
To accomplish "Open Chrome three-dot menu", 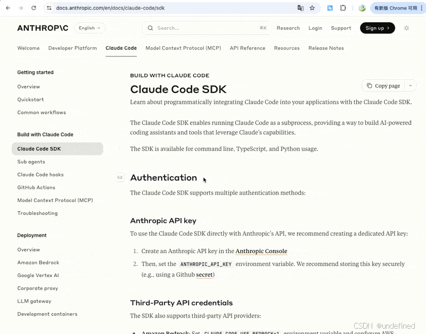I will 421,8.
